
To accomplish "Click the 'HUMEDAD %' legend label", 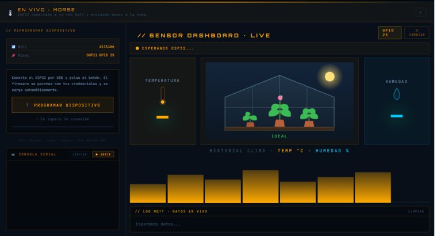I will 332,151.
